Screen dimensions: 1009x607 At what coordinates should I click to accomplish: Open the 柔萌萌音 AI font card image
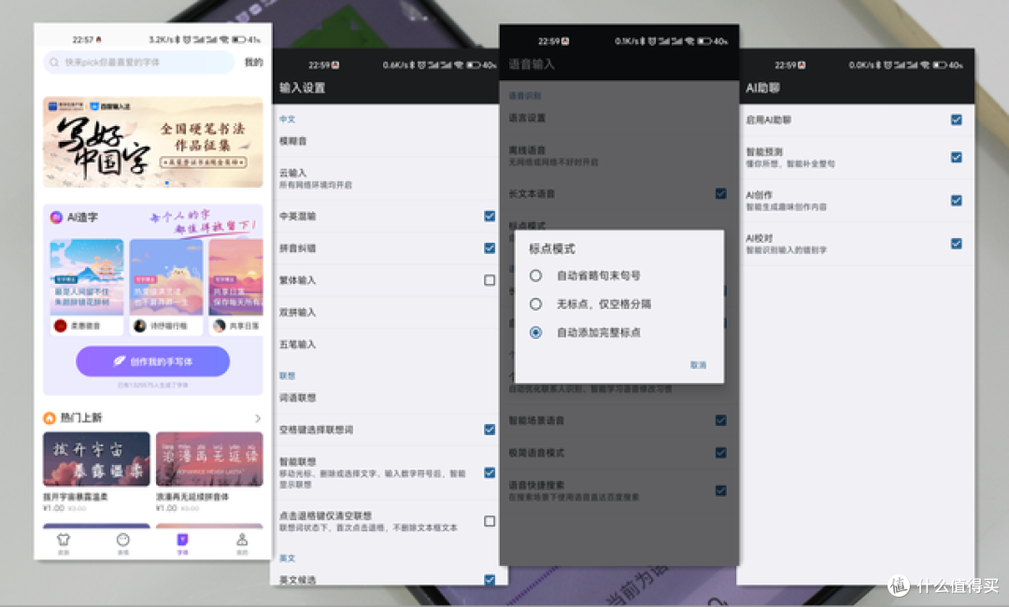pyautogui.click(x=87, y=277)
